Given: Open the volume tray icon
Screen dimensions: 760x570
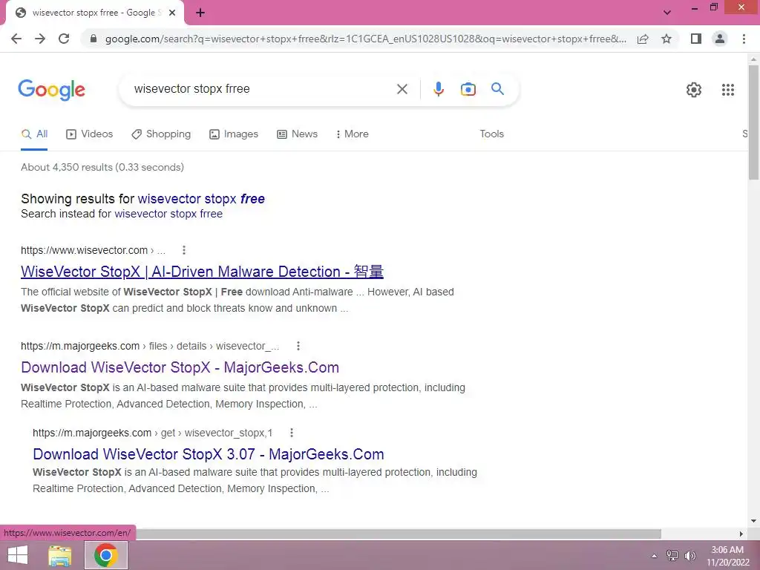Looking at the screenshot, I should pyautogui.click(x=689, y=556).
